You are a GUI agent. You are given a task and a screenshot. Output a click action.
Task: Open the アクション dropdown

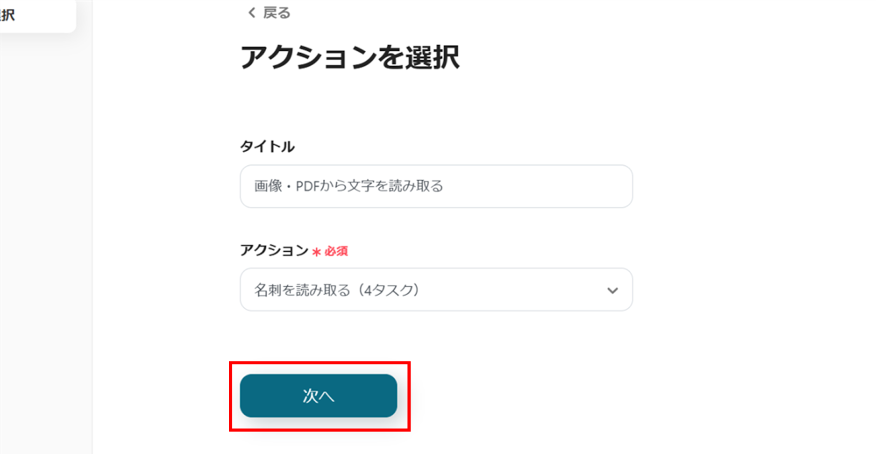[x=436, y=290]
